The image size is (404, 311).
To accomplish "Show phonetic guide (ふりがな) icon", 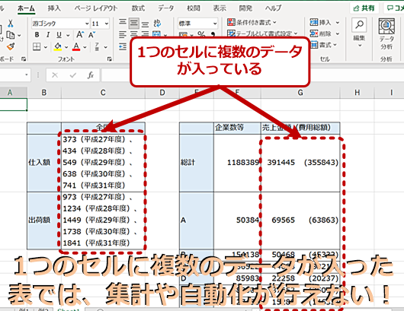I will (97, 47).
